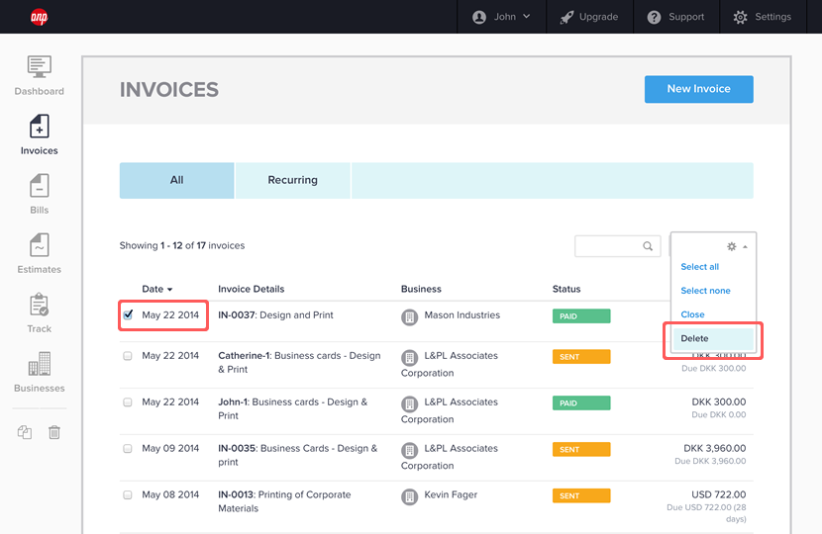Click the DKK 3,960.00 amount
Viewport: 822px width, 534px height.
(714, 448)
